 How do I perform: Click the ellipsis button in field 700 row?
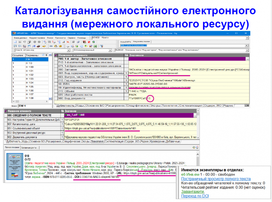tap(248, 59)
